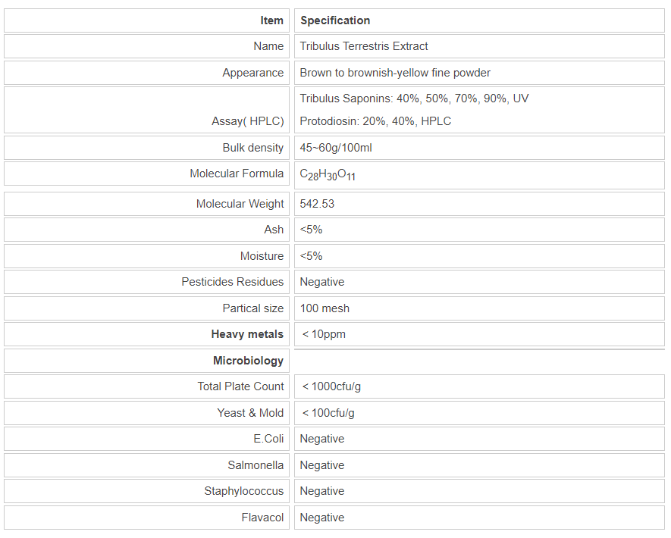
Task: Click the molecular formula C28H30O11
Action: point(328,174)
